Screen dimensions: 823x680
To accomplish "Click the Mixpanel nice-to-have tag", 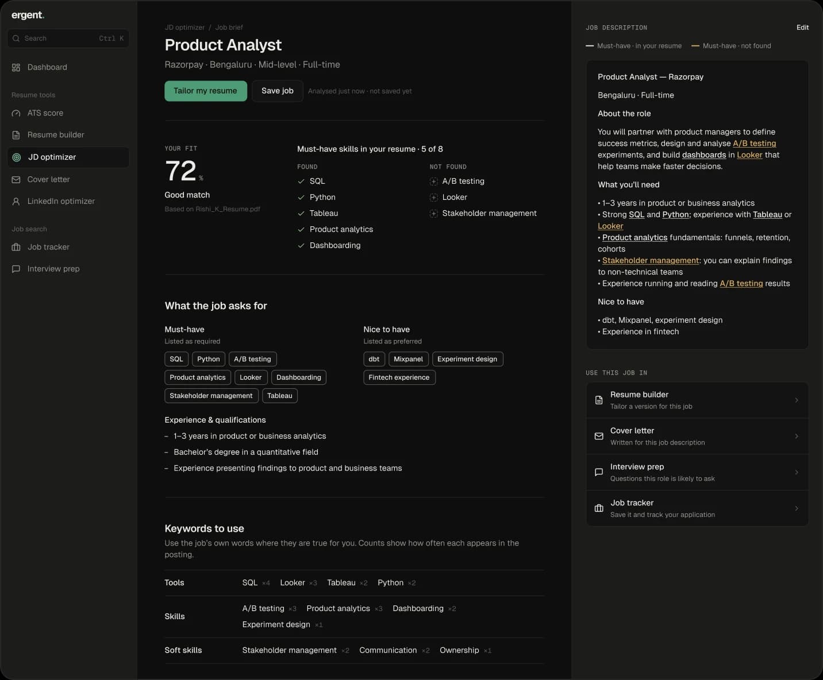I will [x=409, y=360].
